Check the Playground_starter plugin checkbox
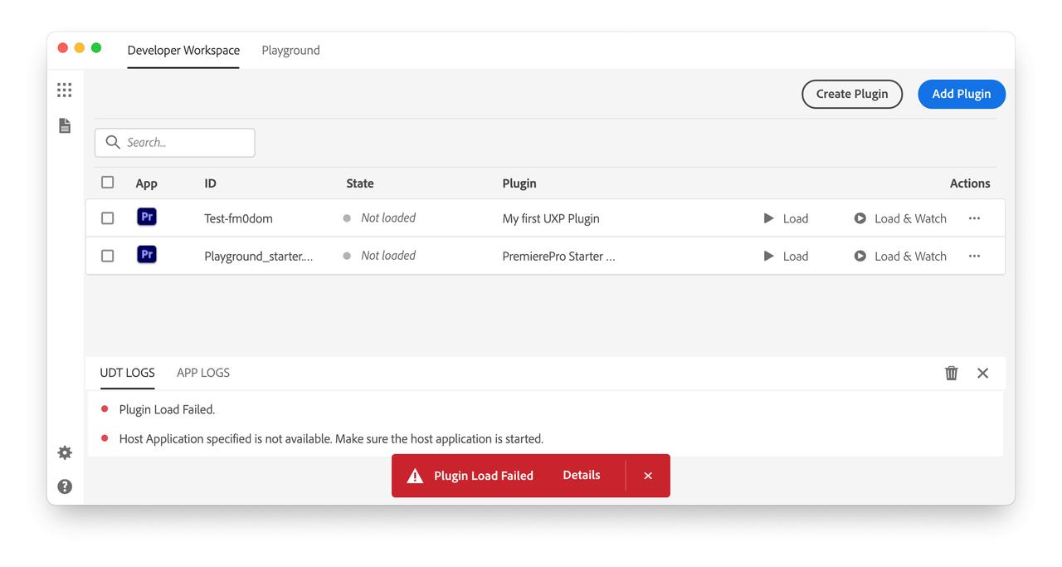1062x567 pixels. 108,256
